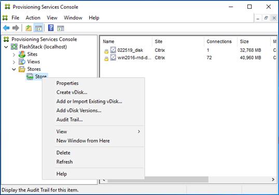This screenshot has width=279, height=195.
Task: Expand the Sites tree node
Action: pyautogui.click(x=14, y=55)
